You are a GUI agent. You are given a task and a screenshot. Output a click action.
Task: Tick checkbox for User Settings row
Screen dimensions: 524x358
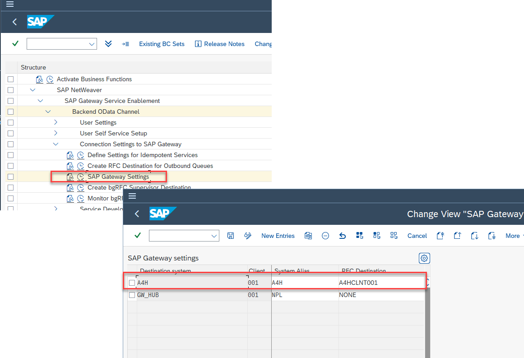[11, 122]
